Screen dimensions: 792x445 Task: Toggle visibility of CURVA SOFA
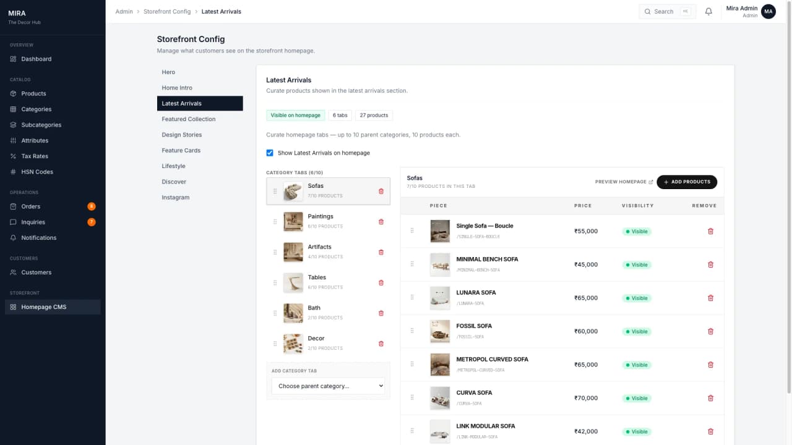point(637,398)
